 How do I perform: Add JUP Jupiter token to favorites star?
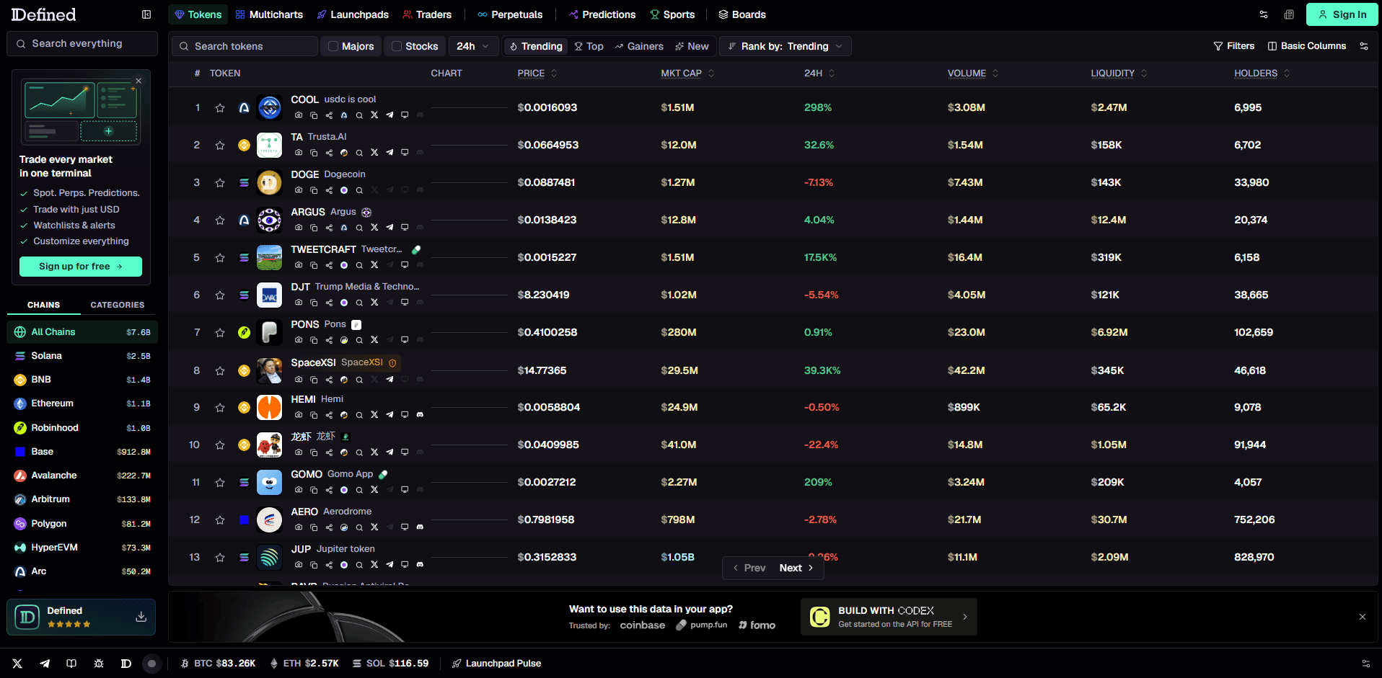pyautogui.click(x=220, y=558)
